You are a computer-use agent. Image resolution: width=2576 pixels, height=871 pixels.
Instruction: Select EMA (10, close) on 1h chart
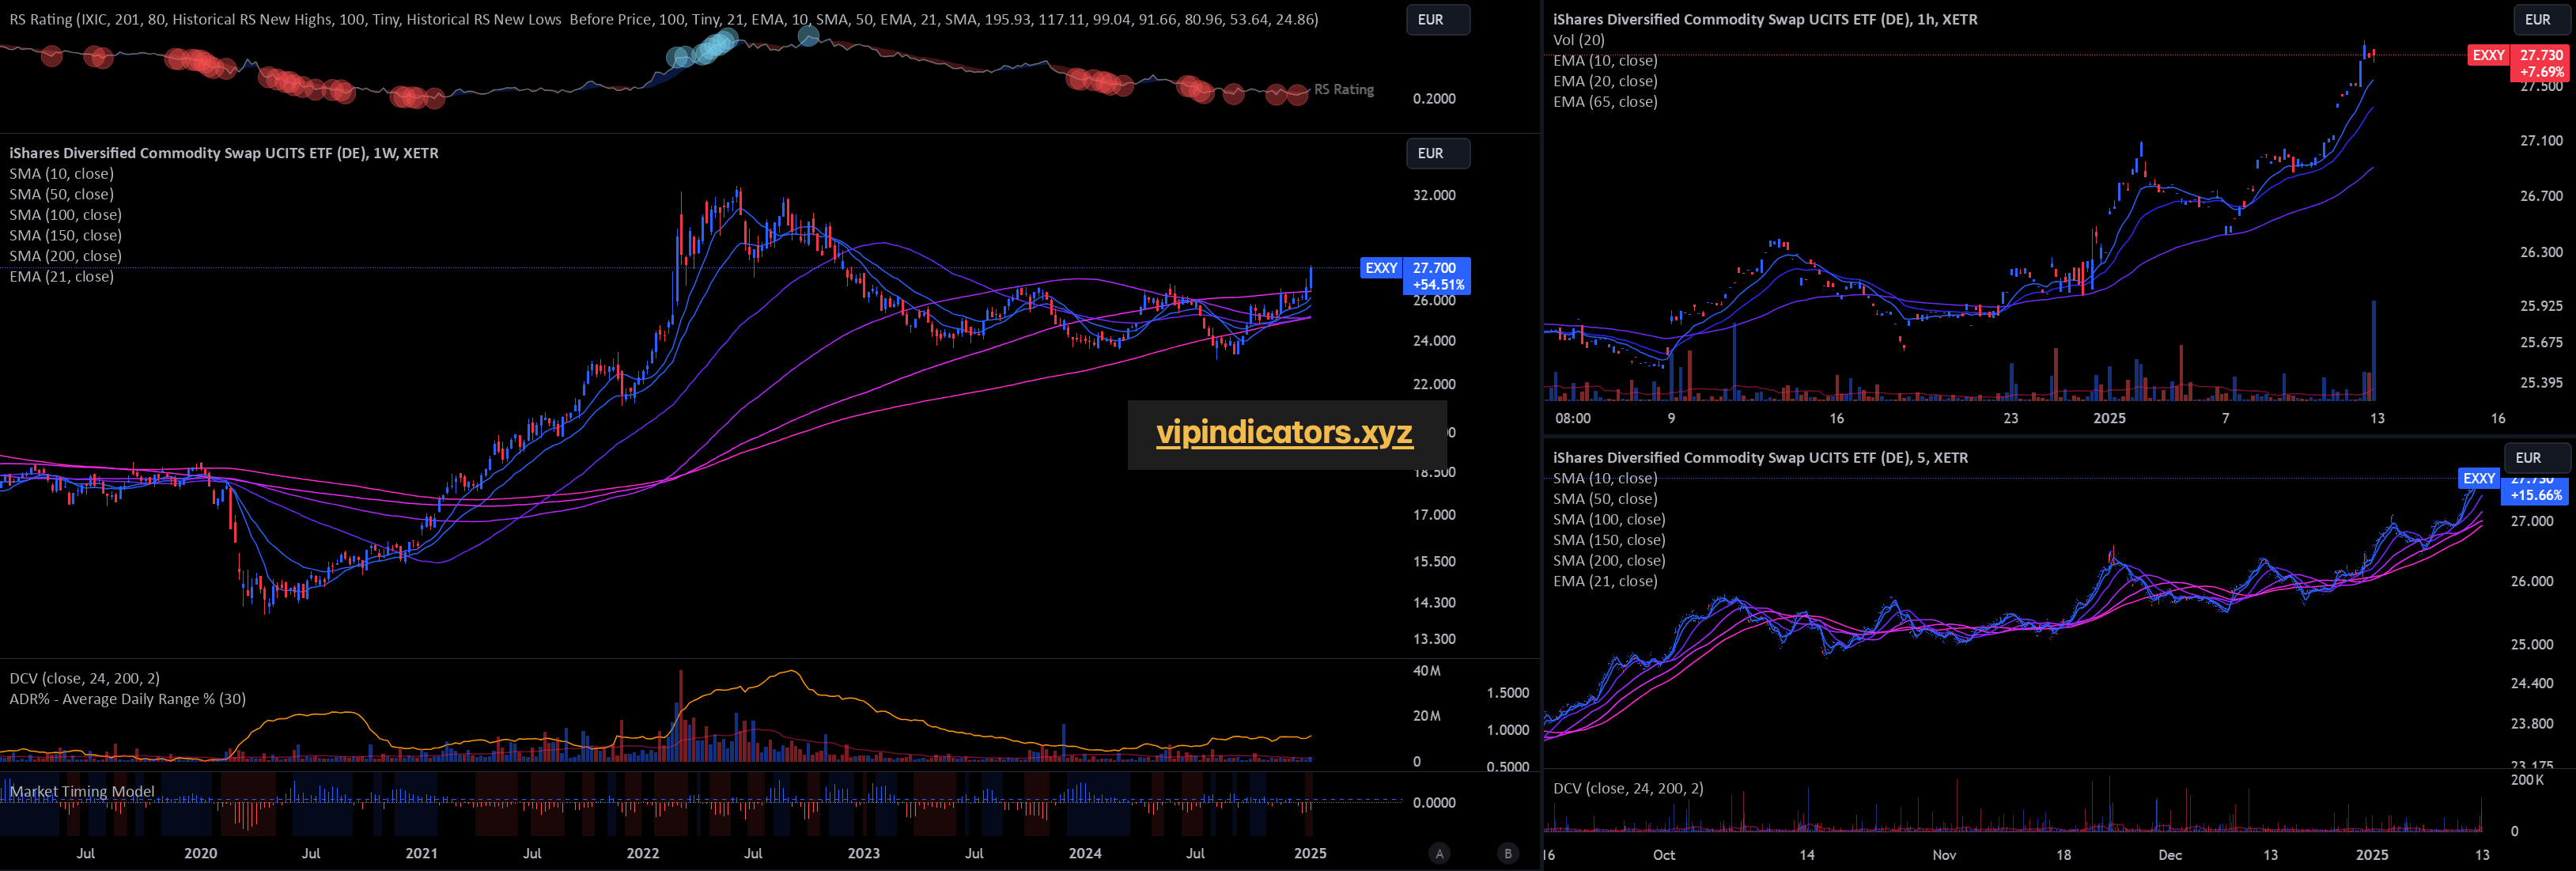pyautogui.click(x=1605, y=61)
